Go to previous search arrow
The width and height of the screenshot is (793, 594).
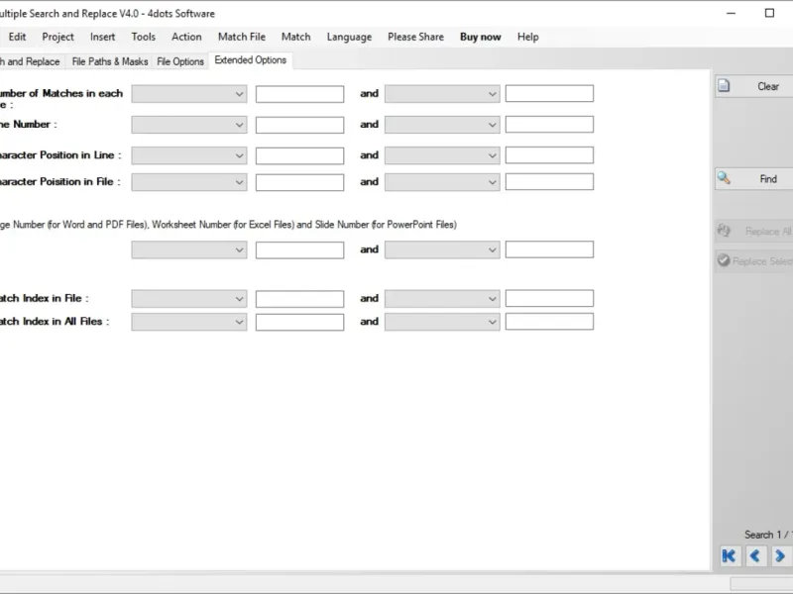coord(755,556)
